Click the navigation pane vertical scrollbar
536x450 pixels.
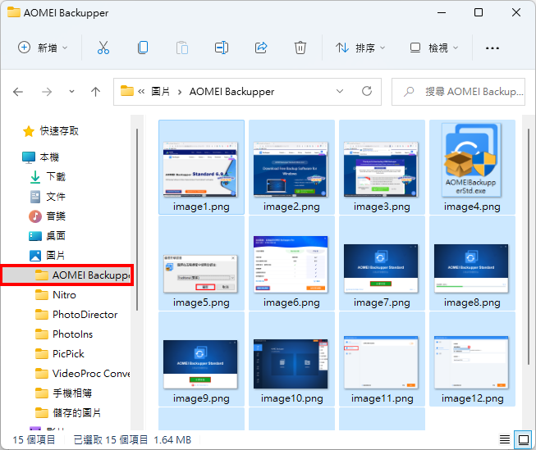137,220
